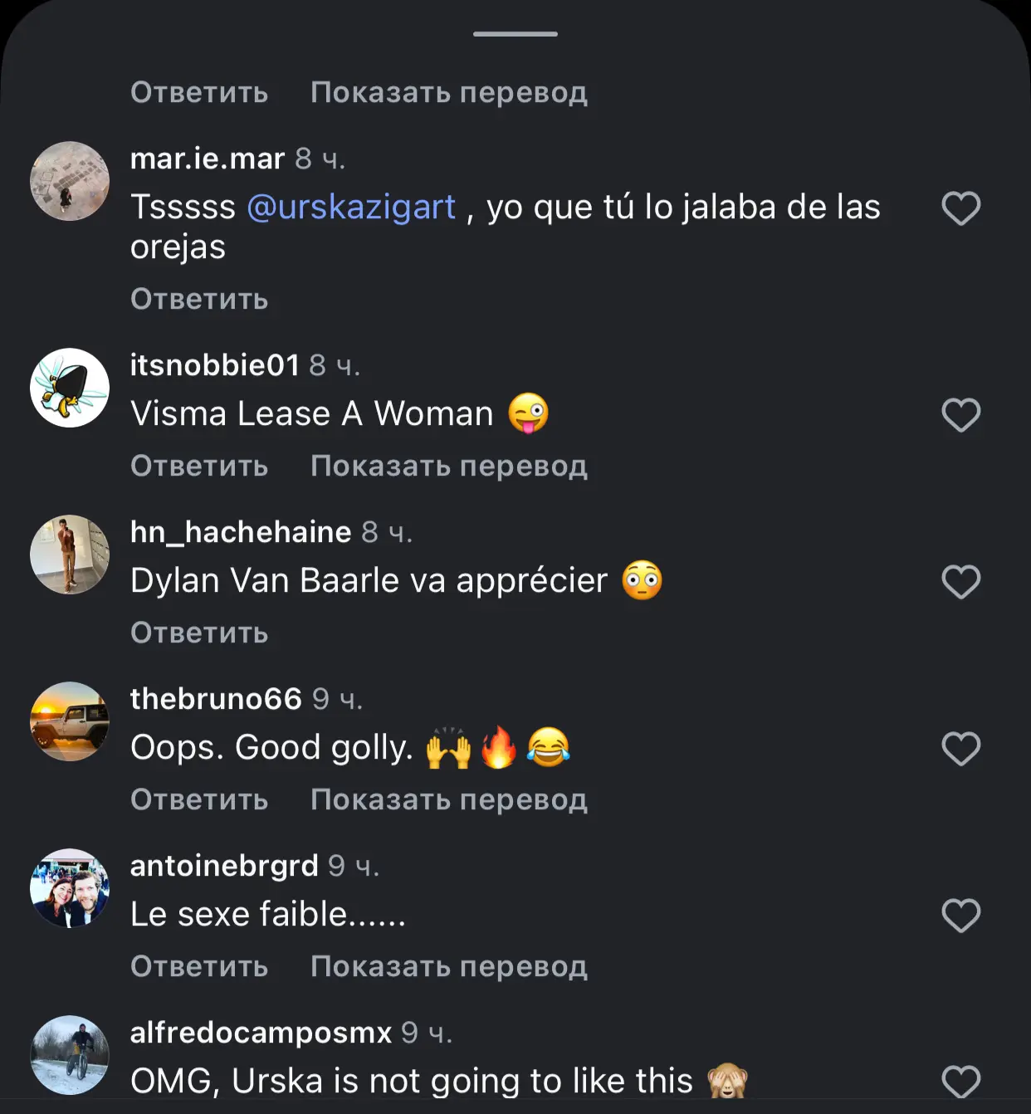The width and height of the screenshot is (1031, 1114).
Task: Reply to hn_hachehaine's comment
Action: click(199, 633)
